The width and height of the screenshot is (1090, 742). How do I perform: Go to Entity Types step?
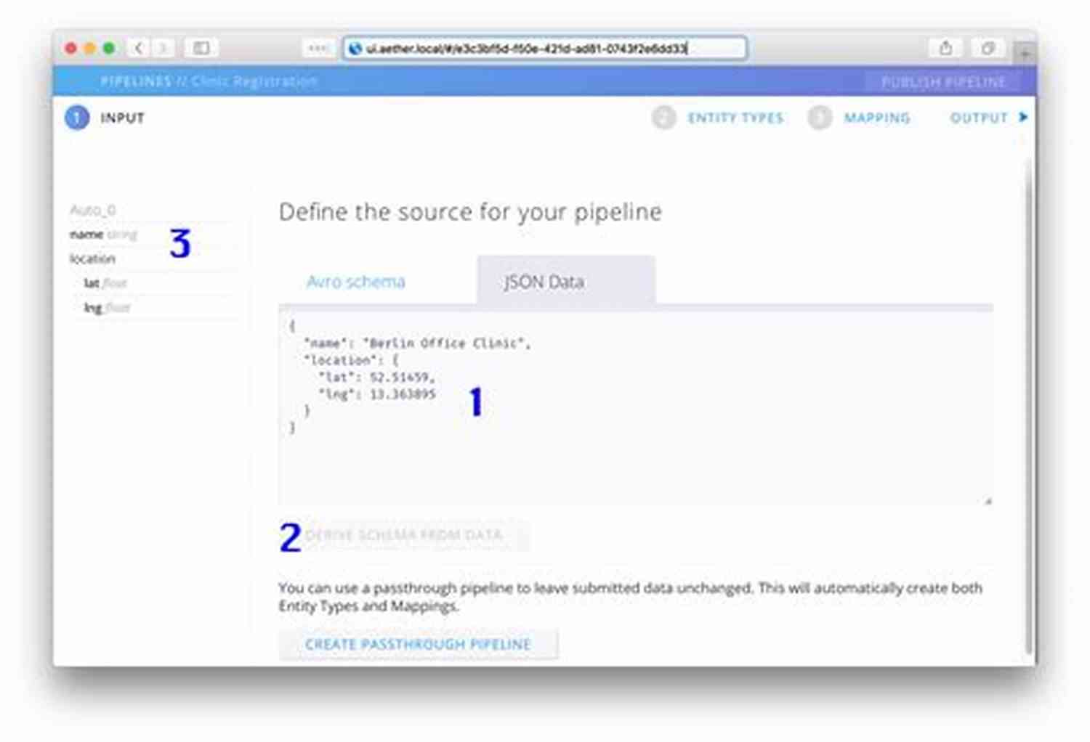735,118
